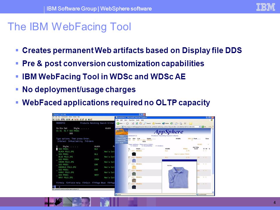Click the Home icon in Internet Explorer toolbar
This screenshot has width=280, height=210.
(x=141, y=123)
